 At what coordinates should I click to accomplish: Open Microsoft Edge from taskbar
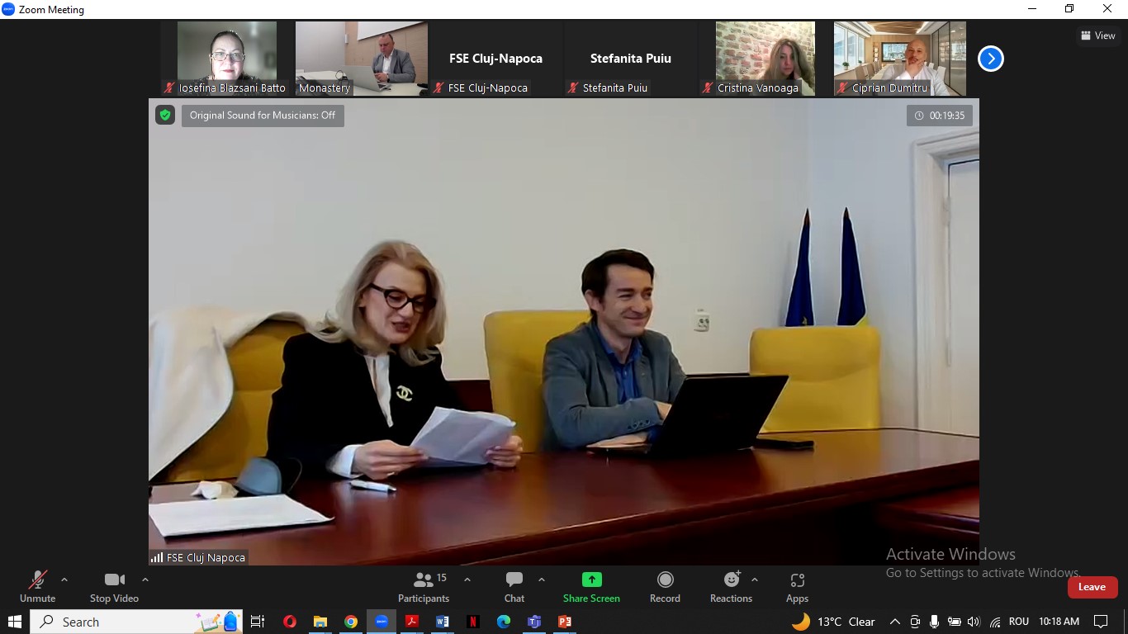pos(504,622)
